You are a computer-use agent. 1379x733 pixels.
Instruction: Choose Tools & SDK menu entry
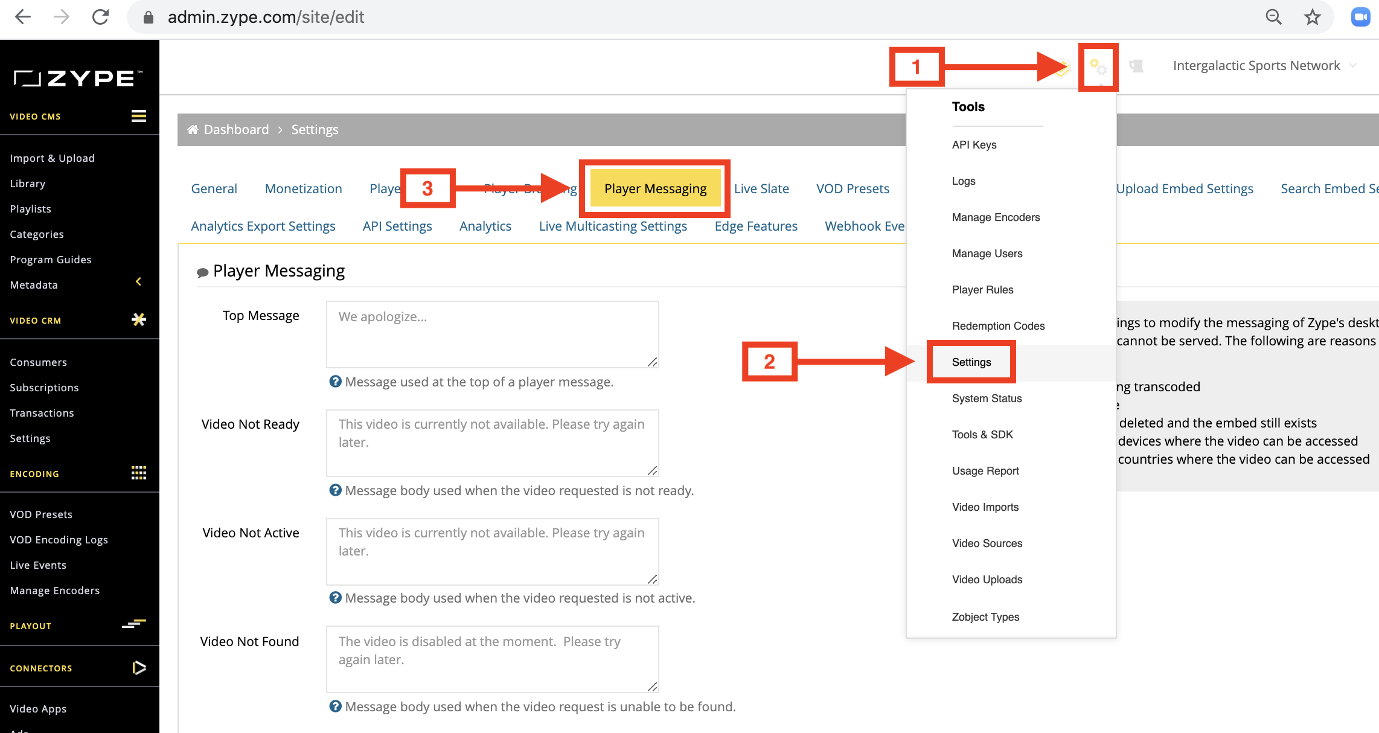tap(982, 434)
